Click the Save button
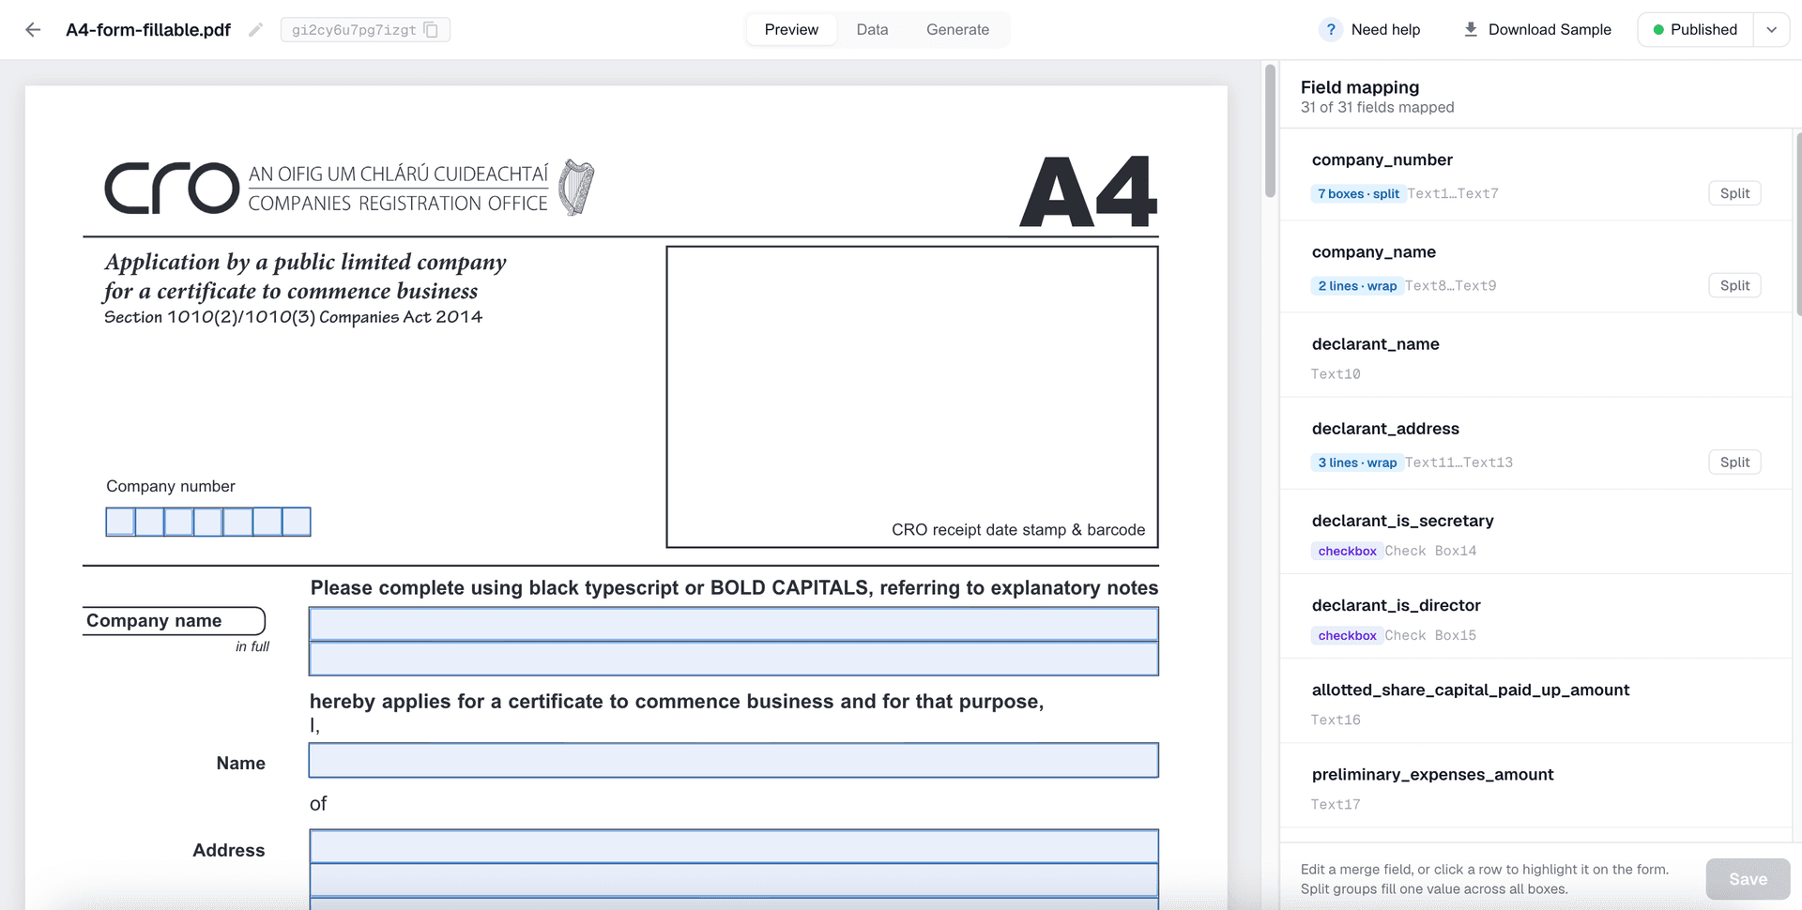This screenshot has width=1802, height=910. click(1748, 879)
